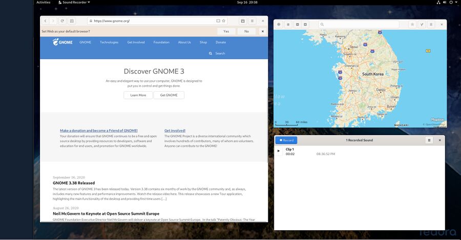461x240 pixels.
Task: Click the web page vertical scrollbar
Action: click(267, 125)
